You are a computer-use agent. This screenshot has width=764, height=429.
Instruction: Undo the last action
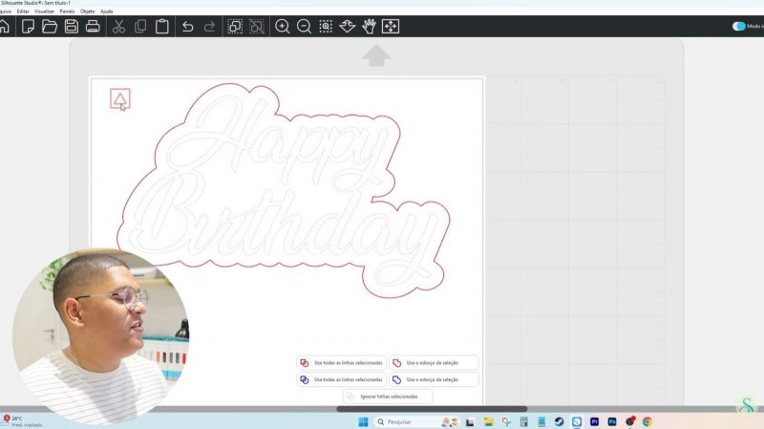[x=187, y=27]
